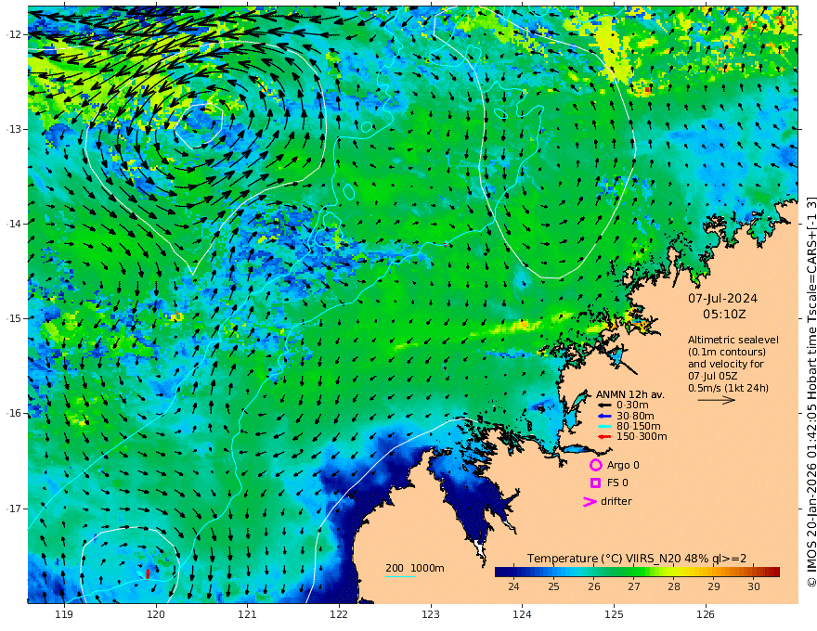Click the cyan 80-150m legend arrow
817x631 pixels.
pyautogui.click(x=604, y=426)
